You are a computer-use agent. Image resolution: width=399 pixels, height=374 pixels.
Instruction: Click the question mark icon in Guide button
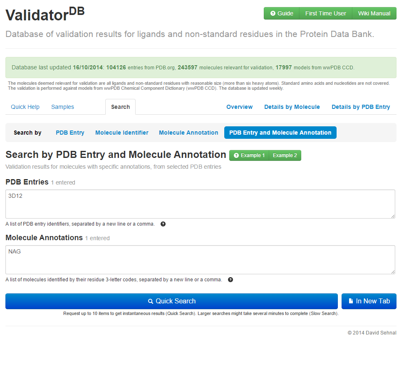[x=273, y=13]
